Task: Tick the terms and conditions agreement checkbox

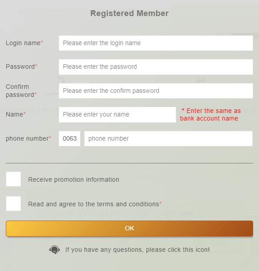Action: pos(13,204)
